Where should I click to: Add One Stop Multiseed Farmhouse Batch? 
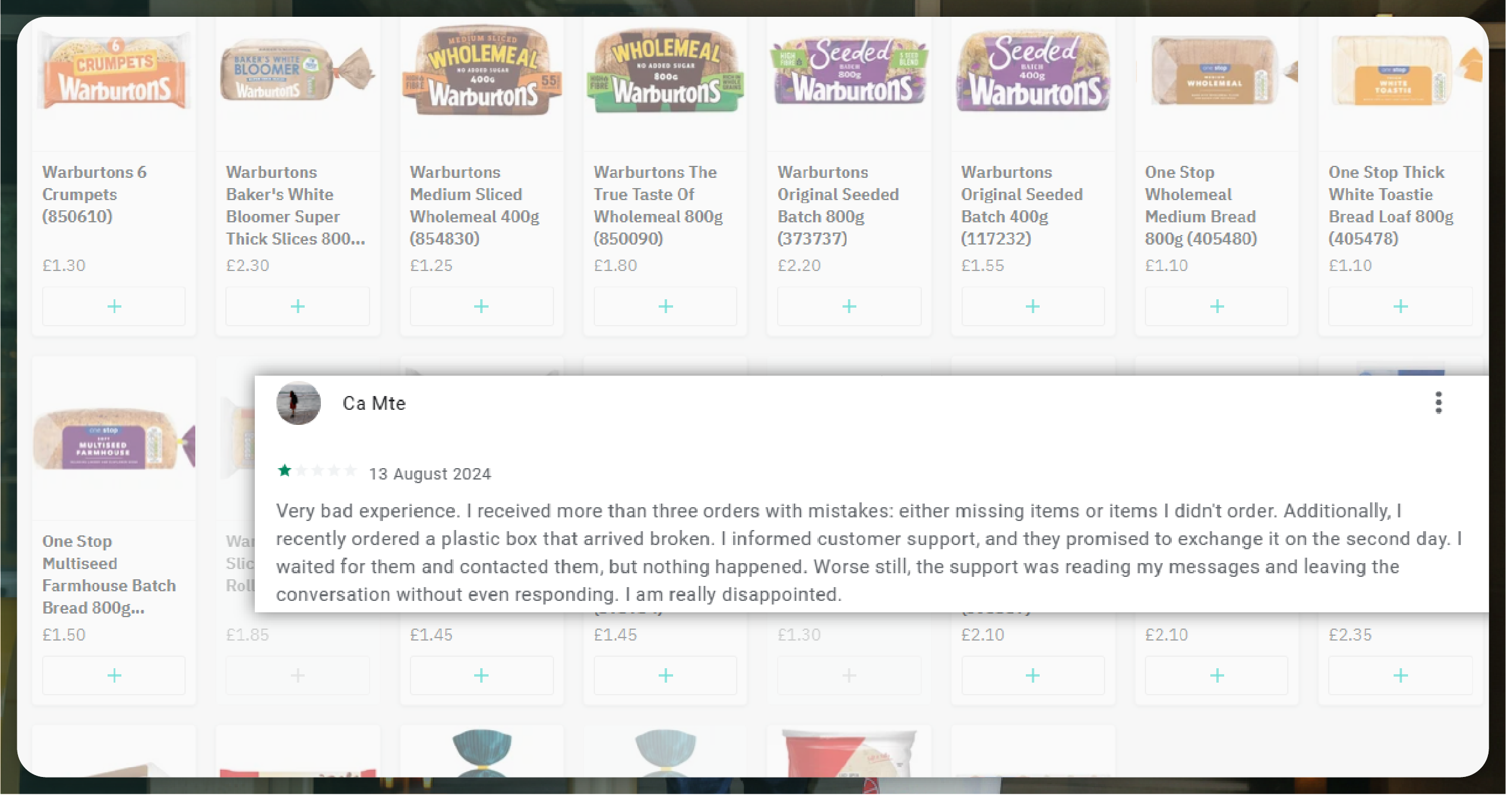[114, 675]
